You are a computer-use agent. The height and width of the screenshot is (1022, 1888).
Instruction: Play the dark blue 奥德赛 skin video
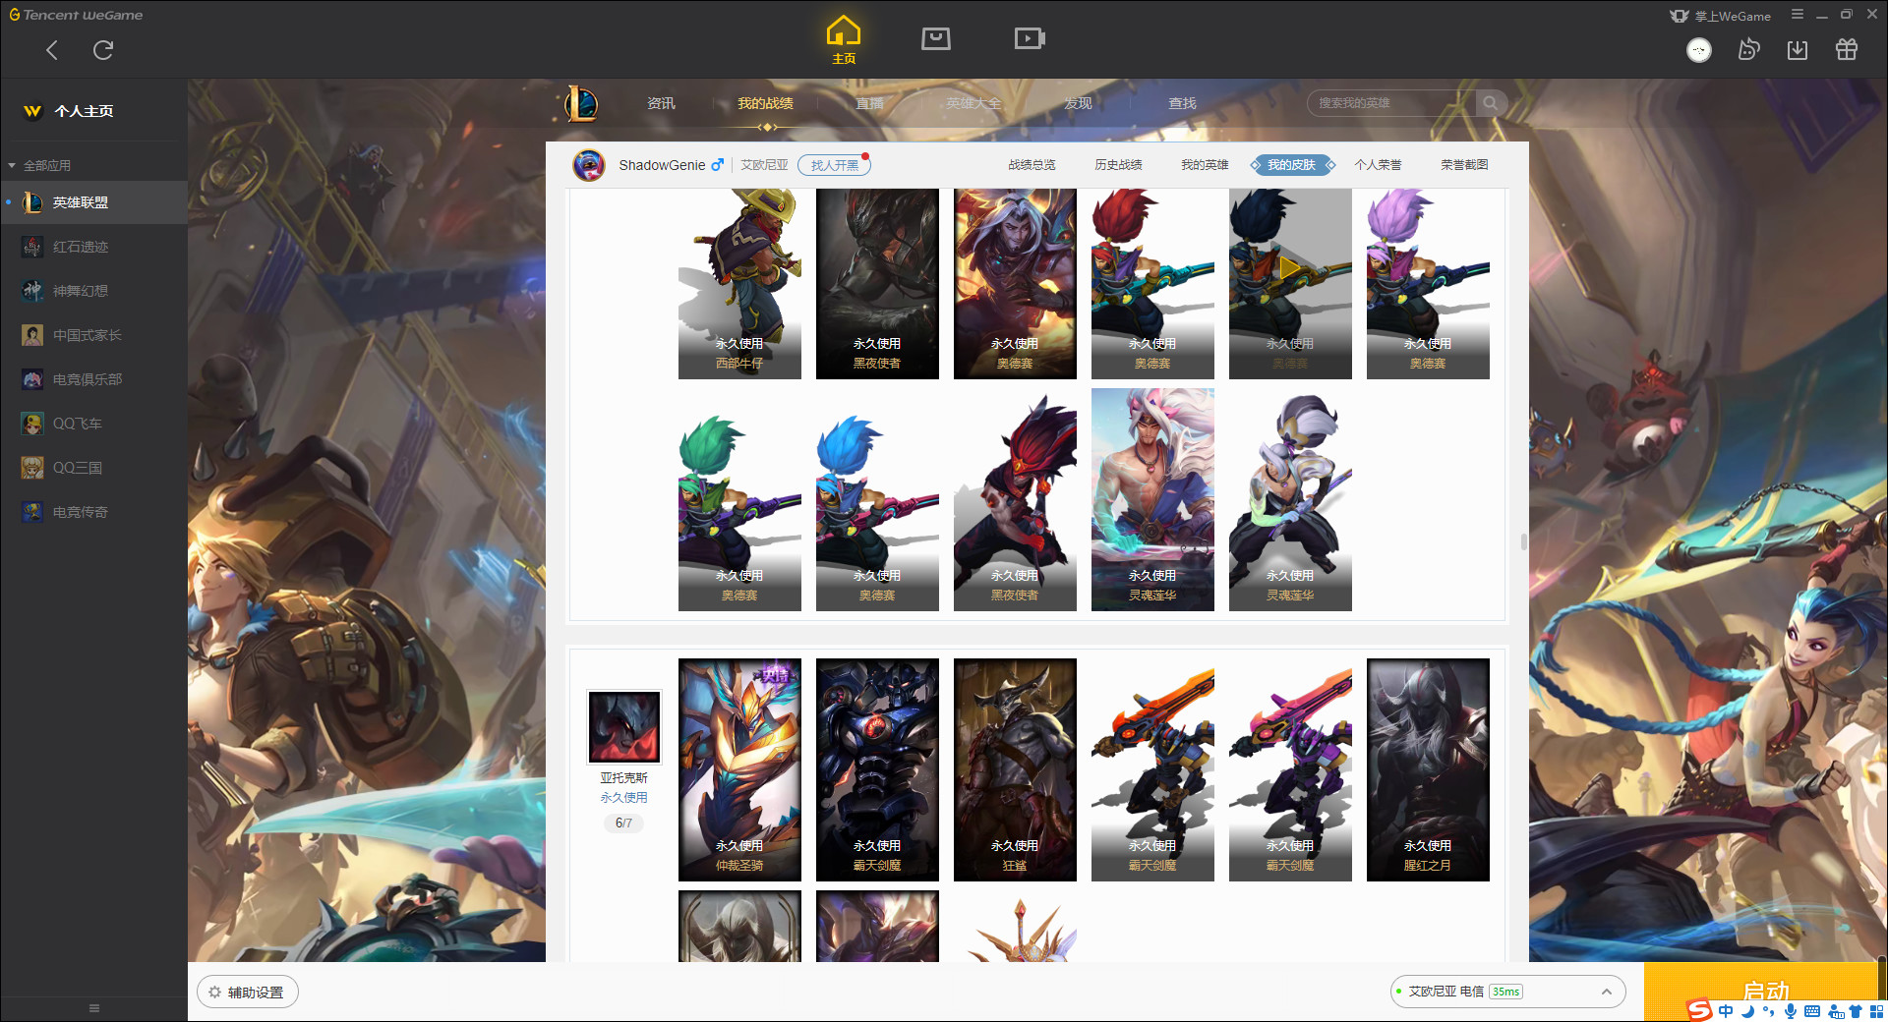[1290, 266]
